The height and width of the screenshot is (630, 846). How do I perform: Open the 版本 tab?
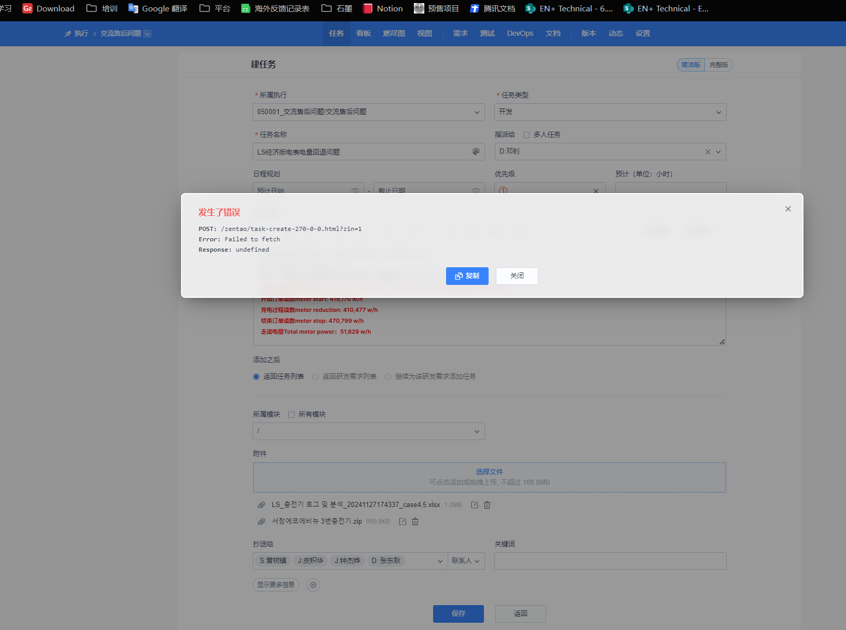[x=589, y=34]
